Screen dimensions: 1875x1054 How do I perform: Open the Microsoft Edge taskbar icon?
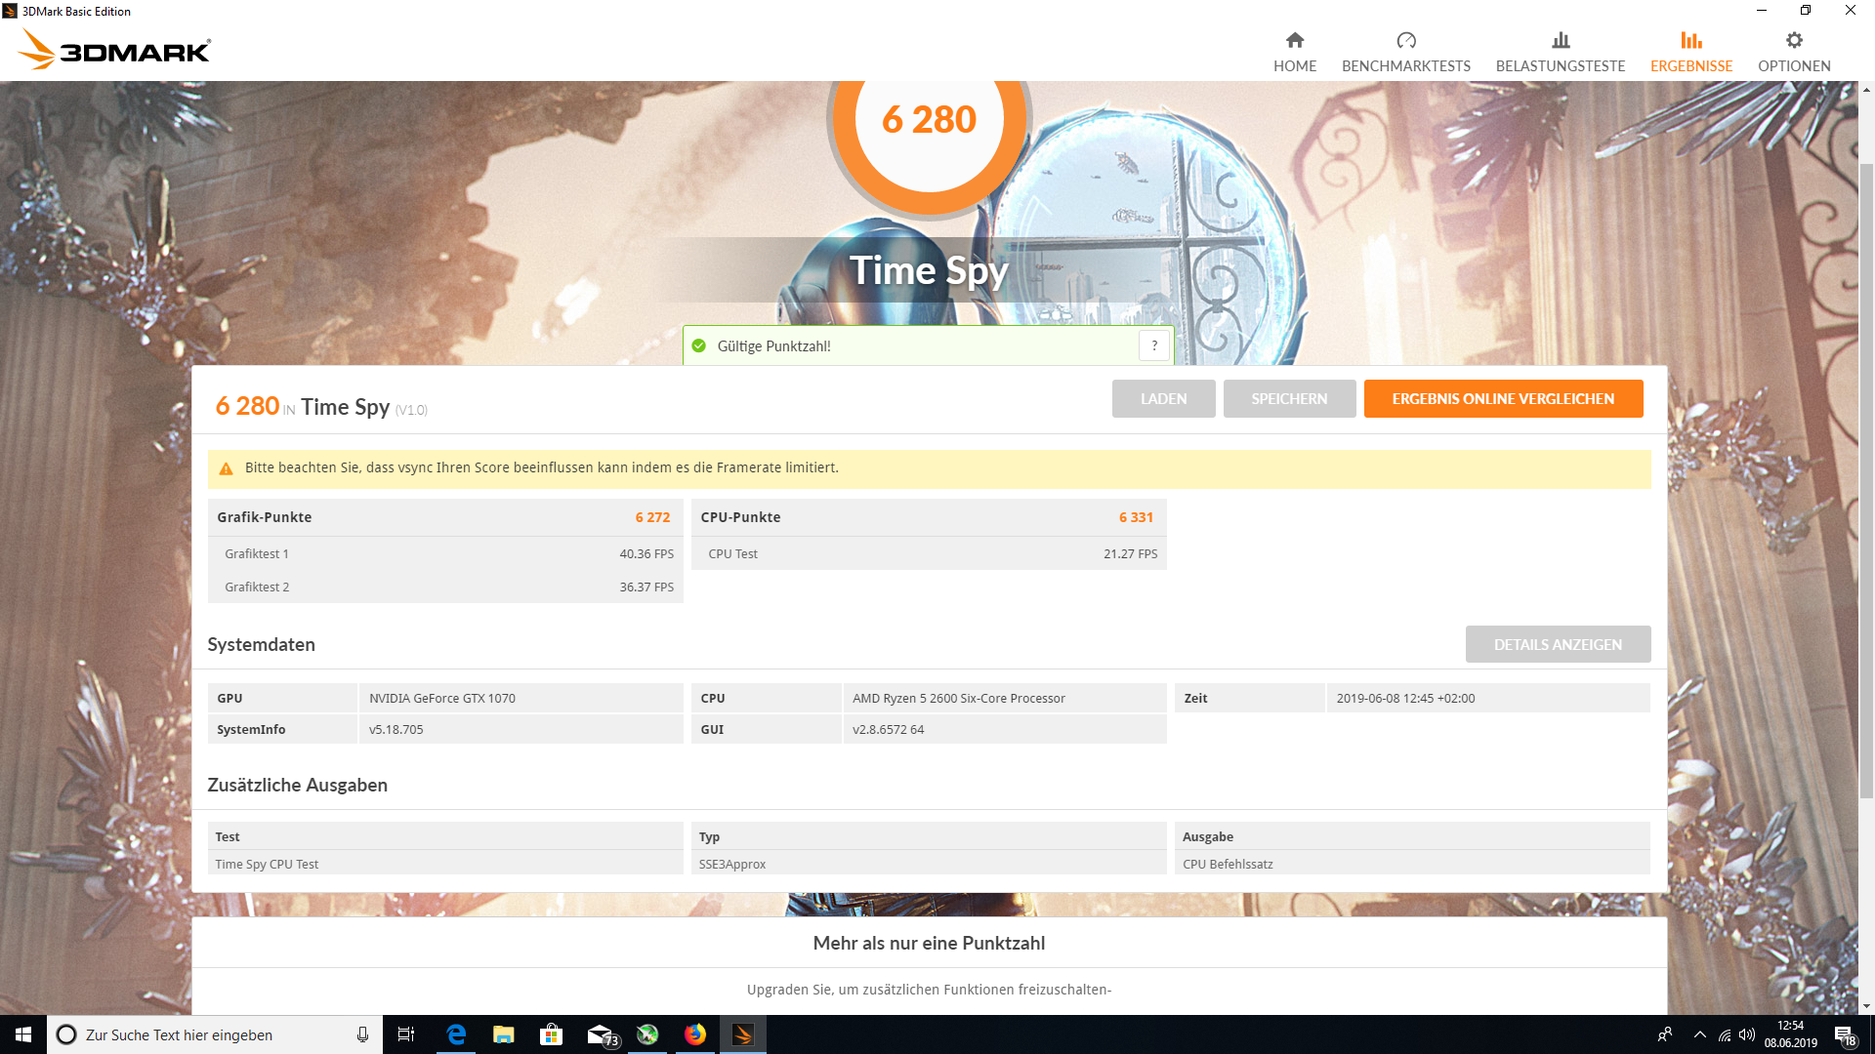(456, 1034)
